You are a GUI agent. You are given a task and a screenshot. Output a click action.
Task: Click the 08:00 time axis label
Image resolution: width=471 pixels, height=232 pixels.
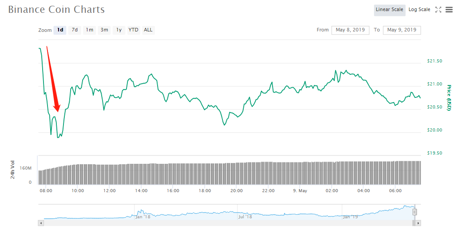coord(46,191)
